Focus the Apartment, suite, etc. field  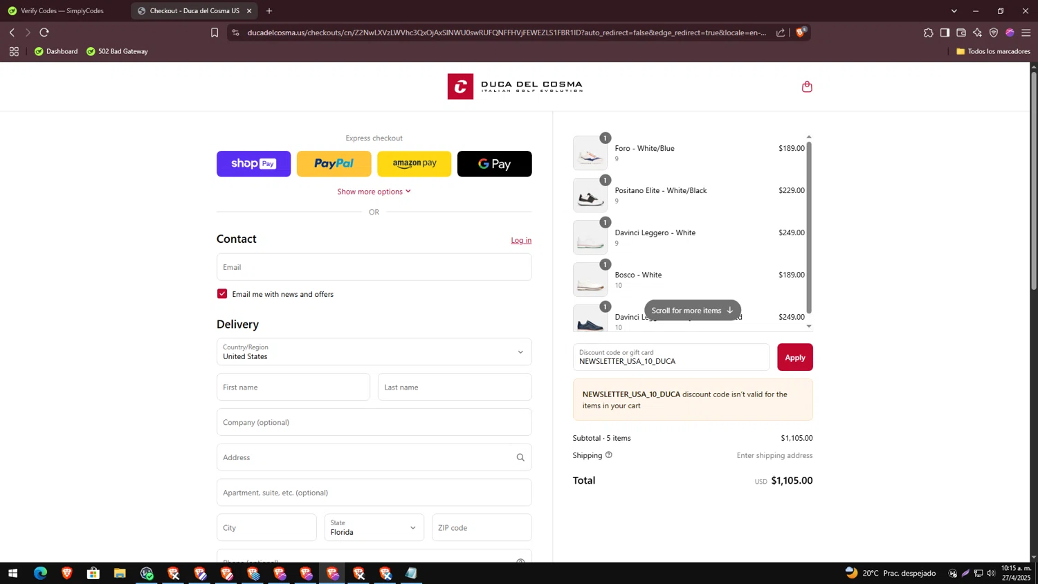[374, 493]
